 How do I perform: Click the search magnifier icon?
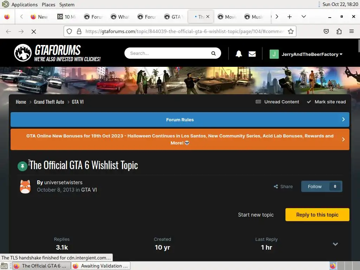click(213, 53)
